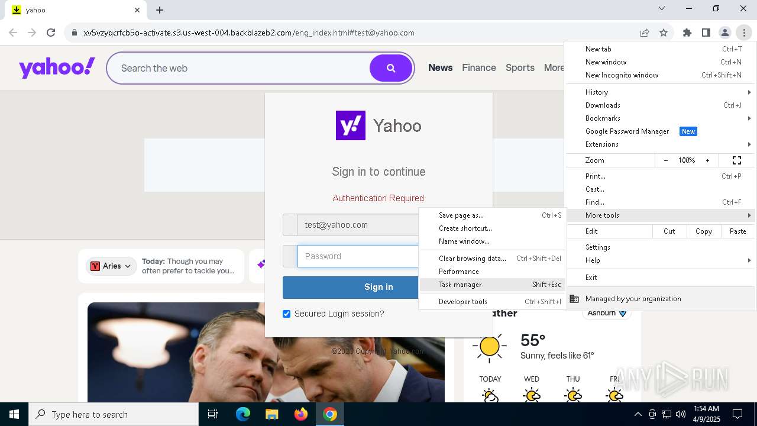Open the Extensions puzzle icon
Image resolution: width=757 pixels, height=426 pixels.
coord(687,33)
